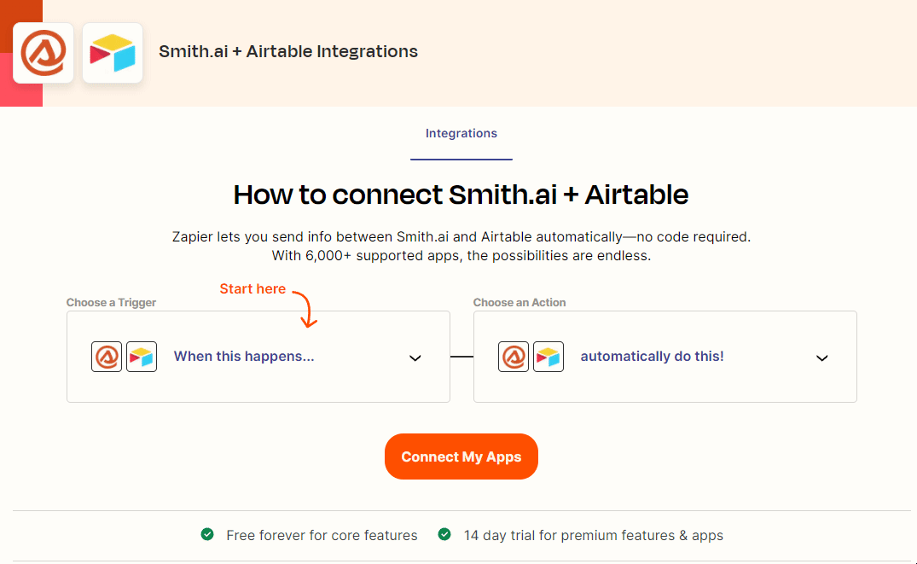Expand the action selector chevron

821,358
